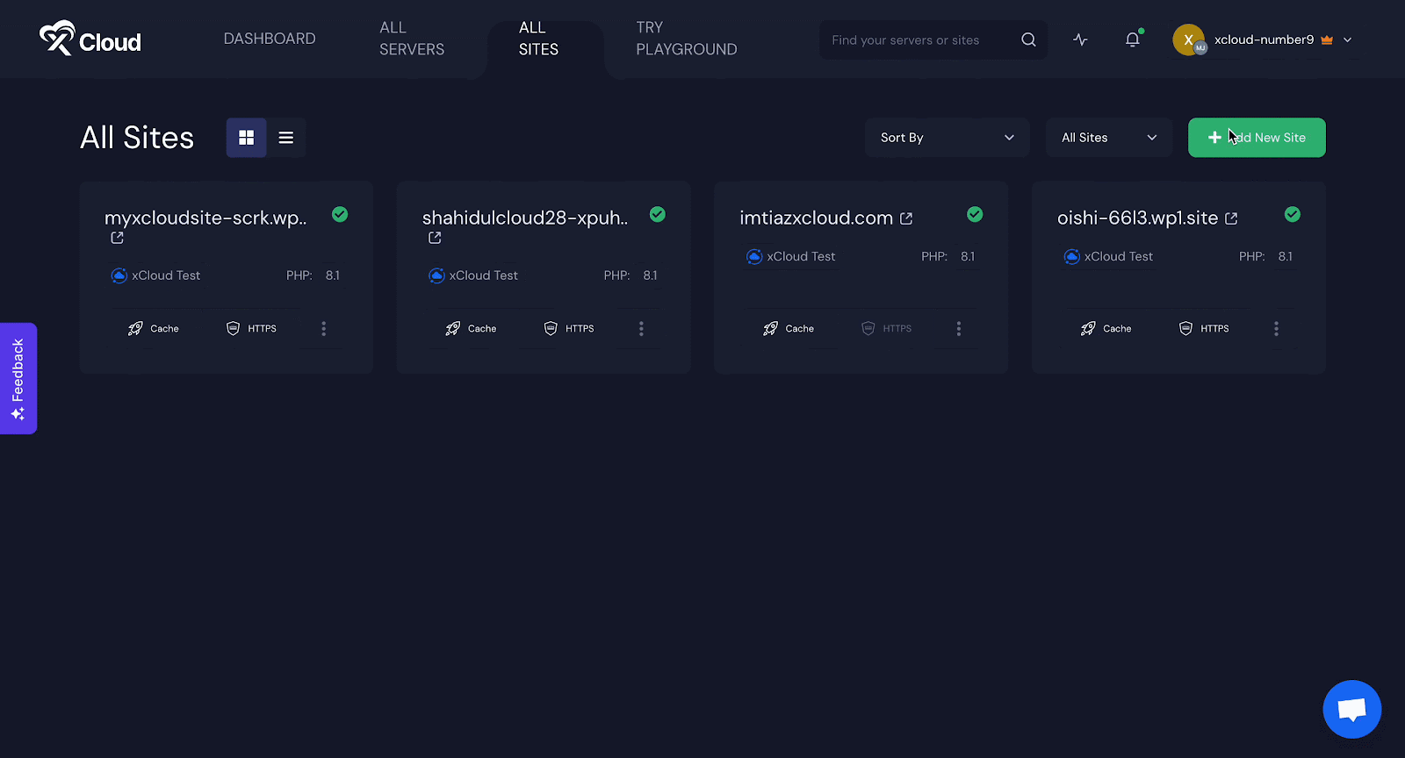This screenshot has height=758, width=1405.
Task: Open the All Servers tab
Action: [x=412, y=39]
